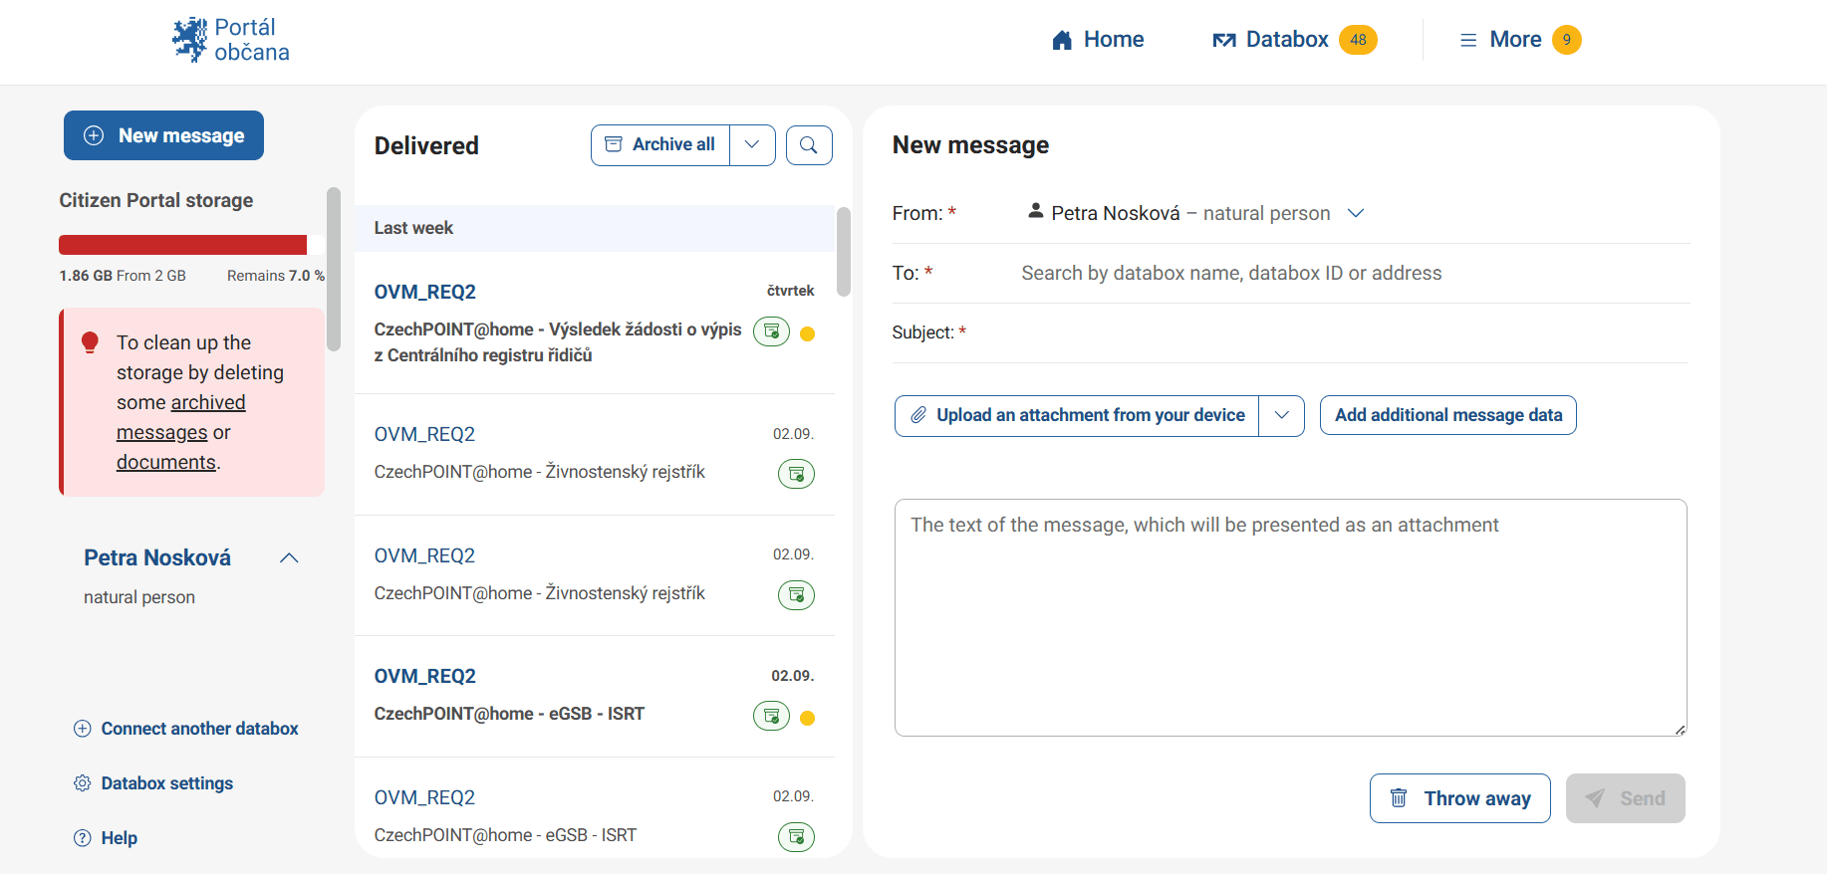The width and height of the screenshot is (1827, 874).
Task: Open Databox settings gear icon
Action: click(83, 783)
